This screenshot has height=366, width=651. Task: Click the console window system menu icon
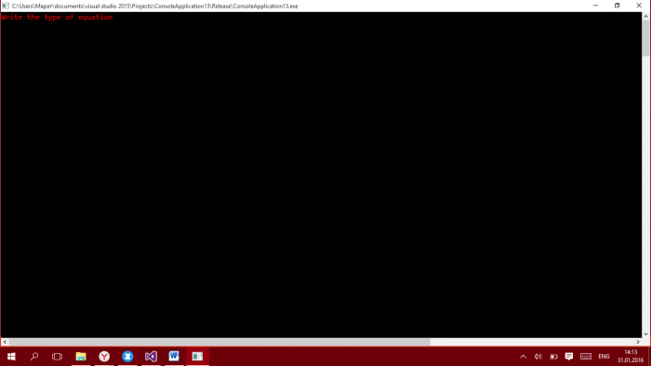[x=6, y=6]
